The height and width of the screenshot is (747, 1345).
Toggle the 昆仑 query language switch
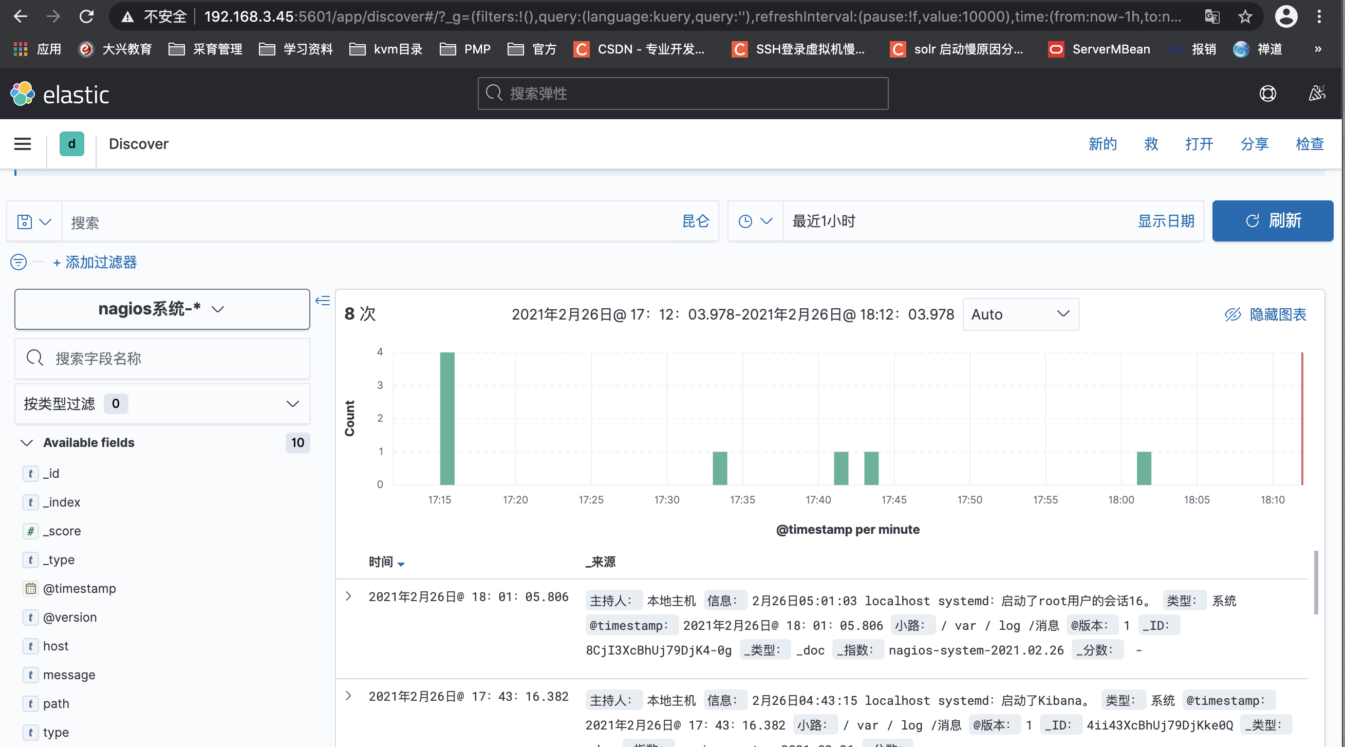pyautogui.click(x=695, y=221)
